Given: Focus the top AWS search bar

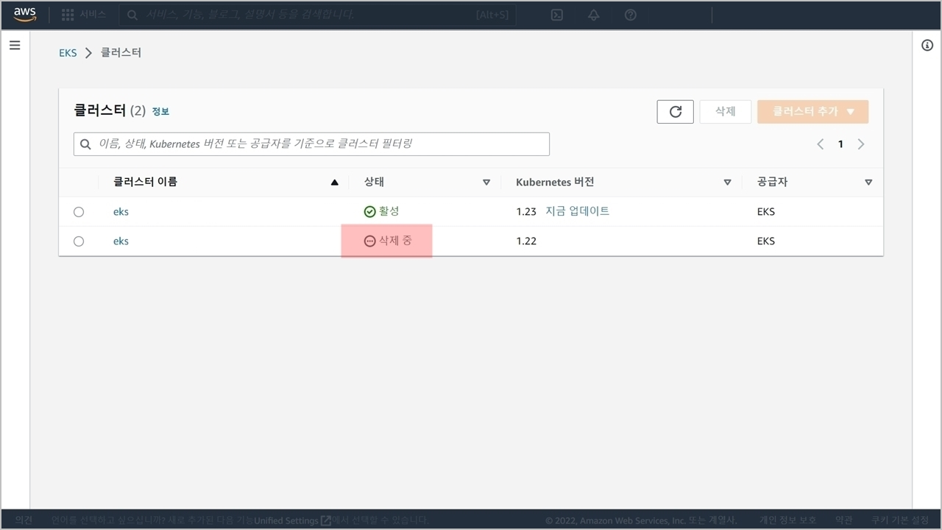Looking at the screenshot, I should pyautogui.click(x=318, y=15).
